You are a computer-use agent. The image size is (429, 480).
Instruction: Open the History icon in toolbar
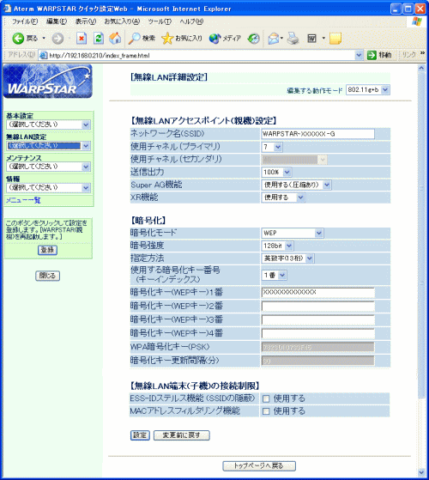tap(253, 39)
